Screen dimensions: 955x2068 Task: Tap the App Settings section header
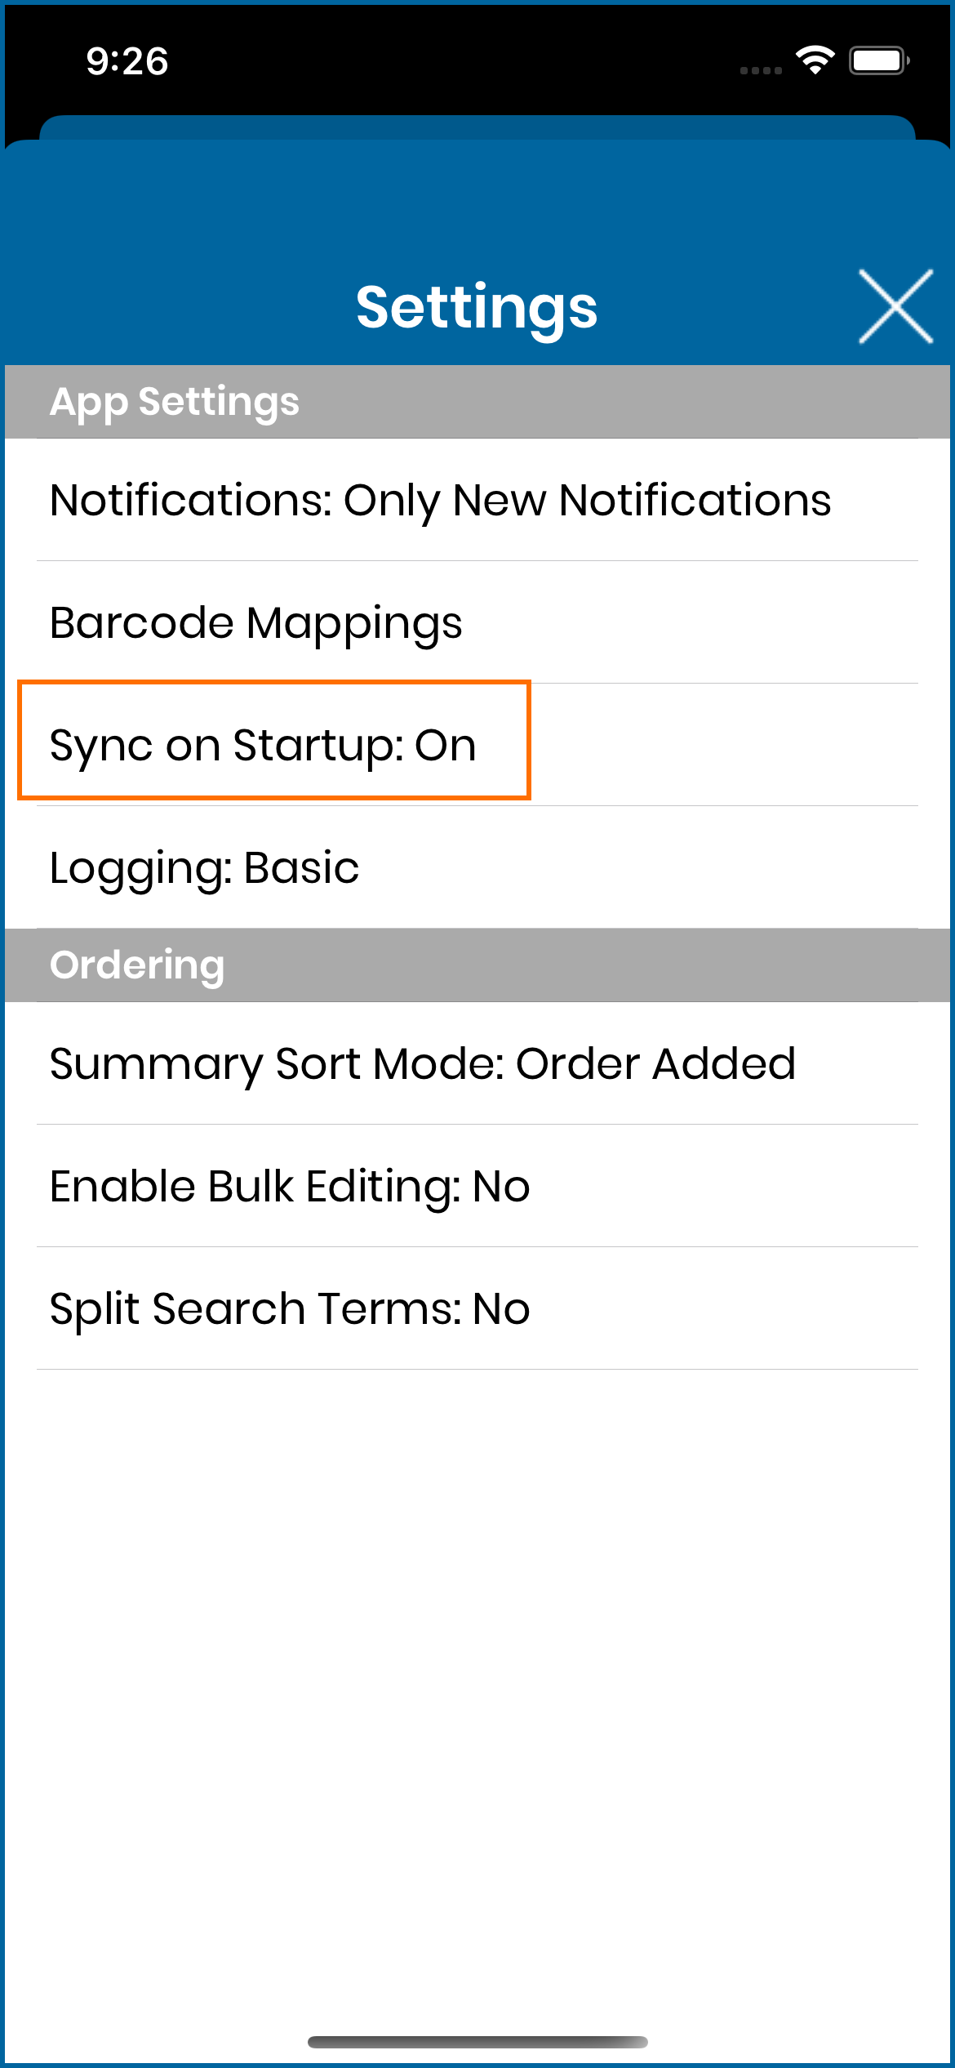[477, 402]
